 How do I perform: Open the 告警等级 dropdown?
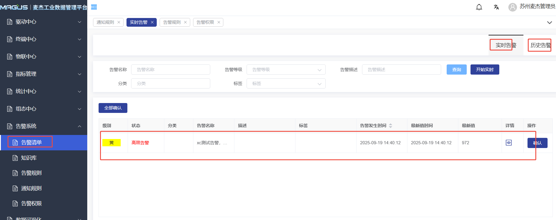(286, 70)
